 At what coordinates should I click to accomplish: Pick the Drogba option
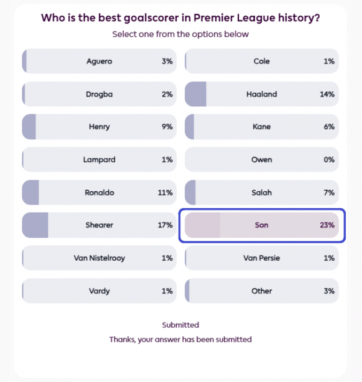coord(99,94)
